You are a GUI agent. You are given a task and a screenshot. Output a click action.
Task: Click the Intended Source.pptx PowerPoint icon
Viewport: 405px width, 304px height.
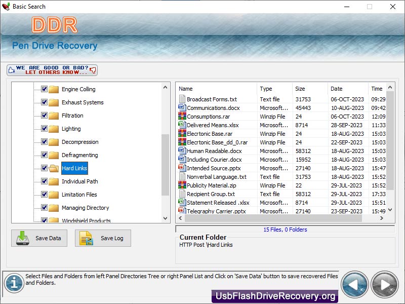[x=182, y=168]
